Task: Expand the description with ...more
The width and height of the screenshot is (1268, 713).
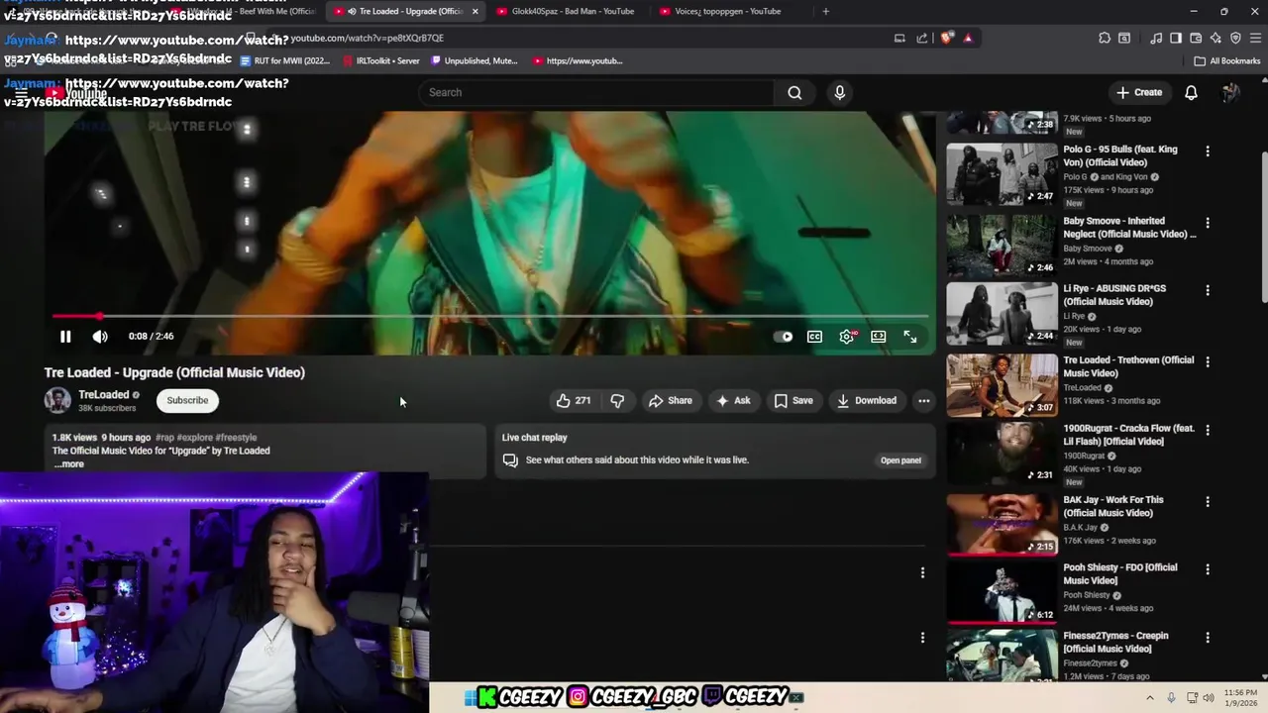Action: [x=69, y=463]
